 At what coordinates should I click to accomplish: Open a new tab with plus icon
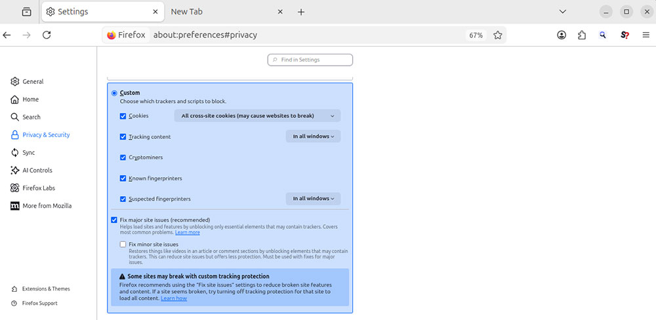tap(301, 12)
